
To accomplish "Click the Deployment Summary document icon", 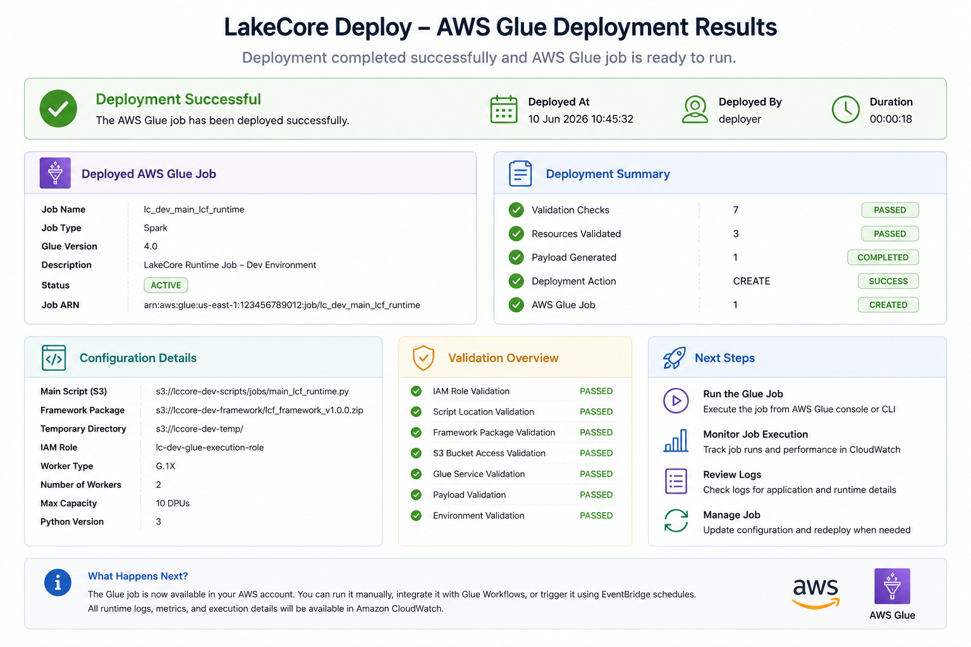I will click(x=520, y=174).
